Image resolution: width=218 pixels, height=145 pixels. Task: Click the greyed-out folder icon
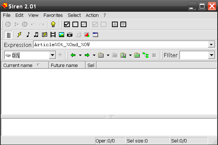[115, 55]
